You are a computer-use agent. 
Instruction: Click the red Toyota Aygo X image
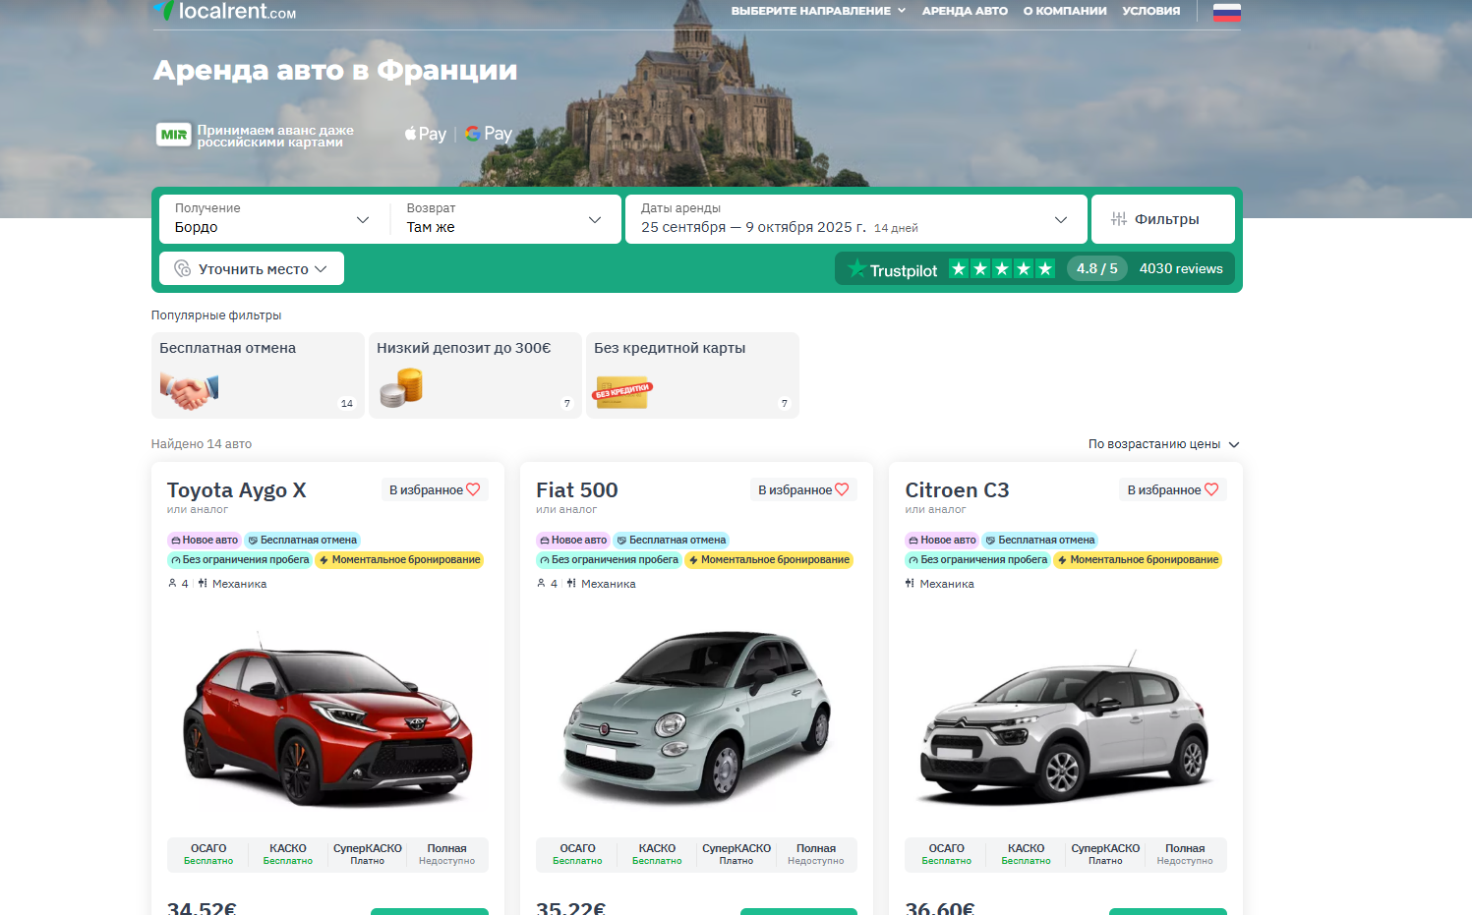pos(327,722)
